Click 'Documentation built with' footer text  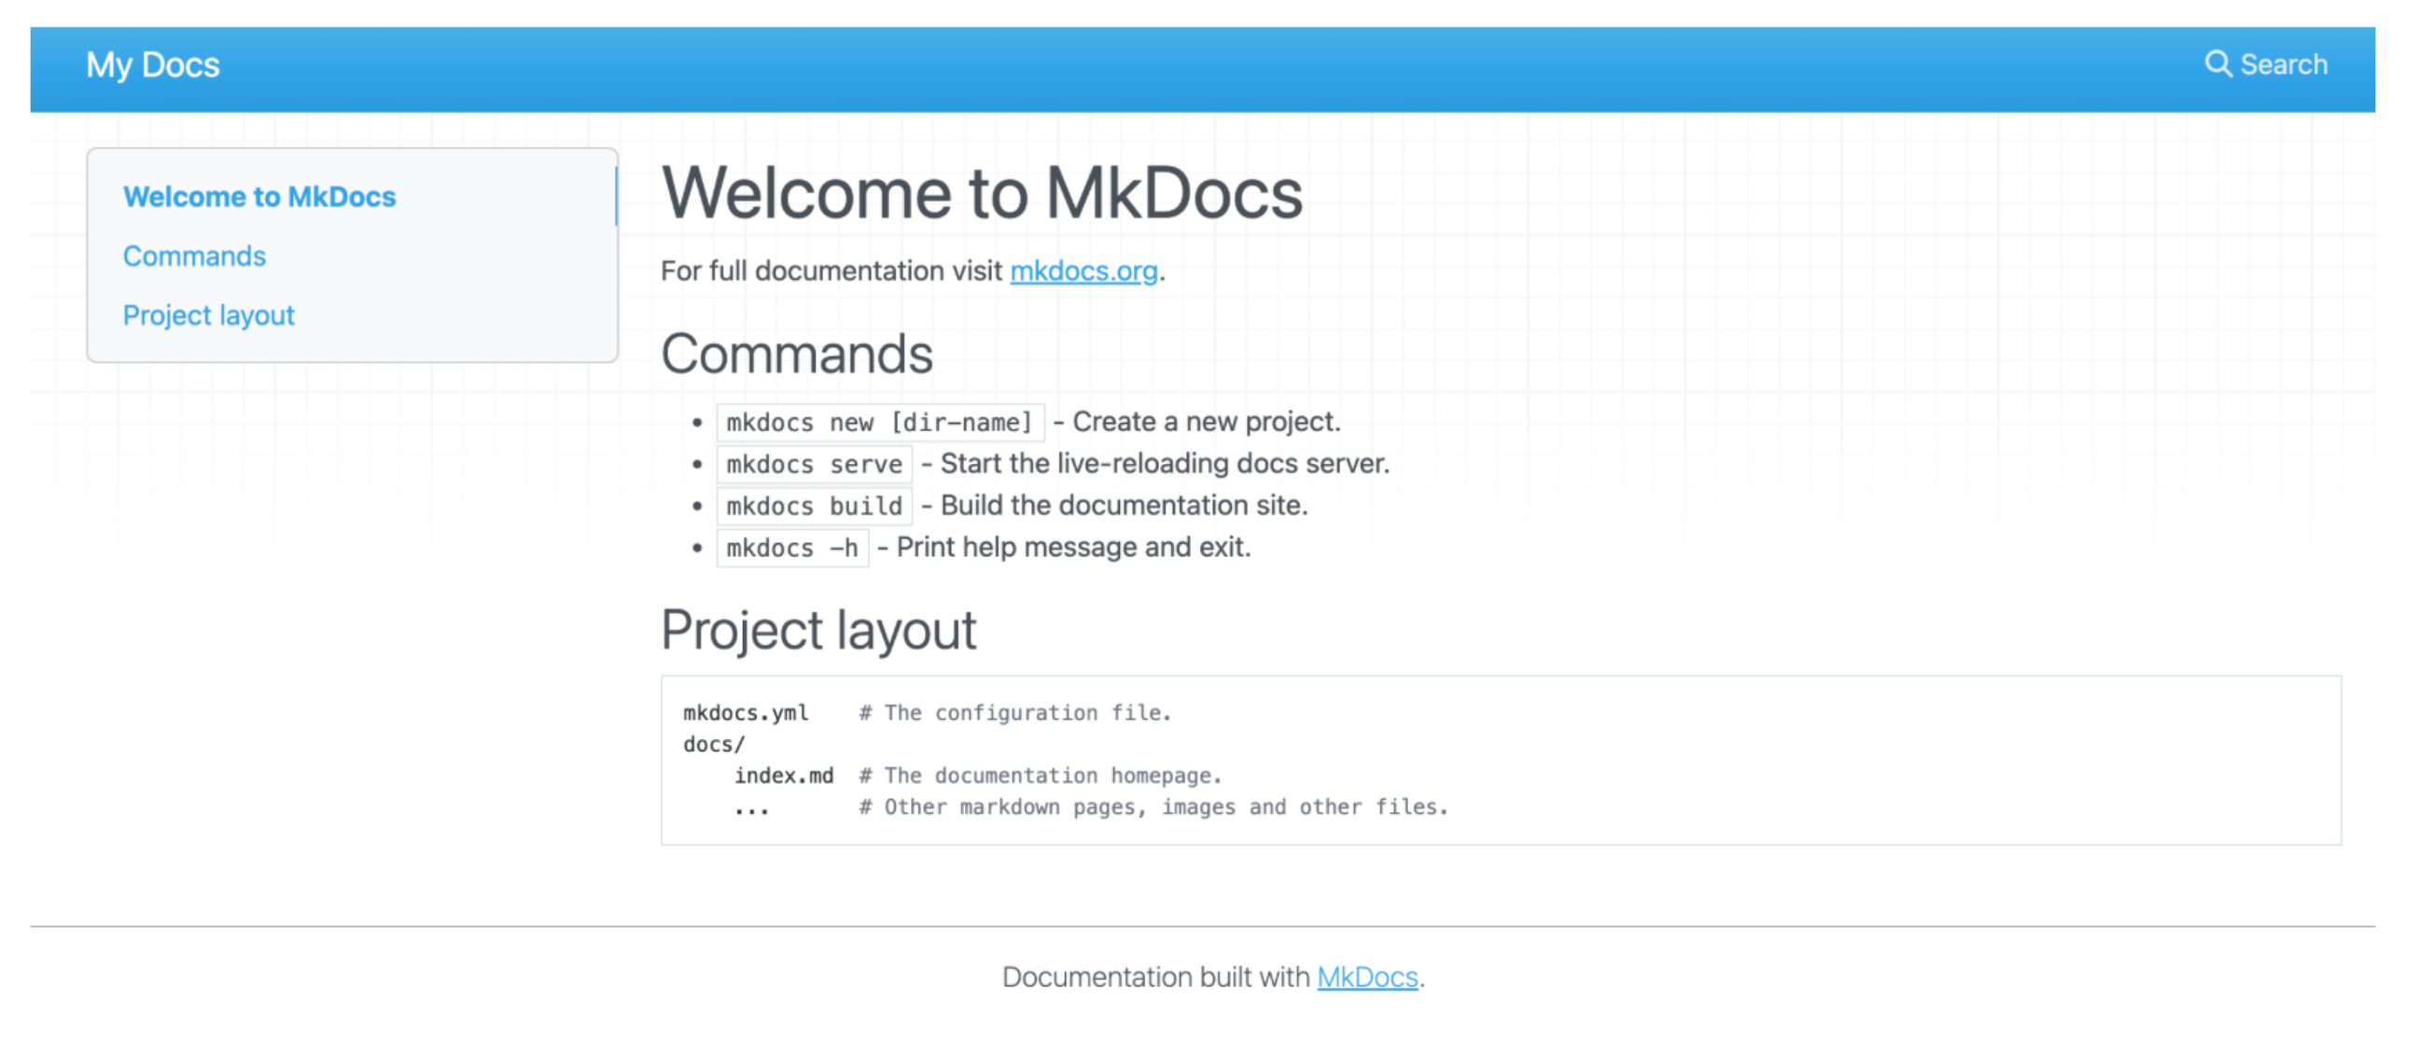[x=1155, y=977]
